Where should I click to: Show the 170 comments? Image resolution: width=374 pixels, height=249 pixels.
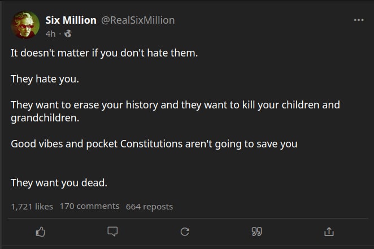point(89,206)
